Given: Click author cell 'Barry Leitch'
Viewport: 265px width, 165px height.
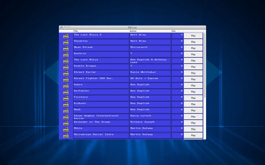Looking at the screenshot, I should tap(150, 117).
